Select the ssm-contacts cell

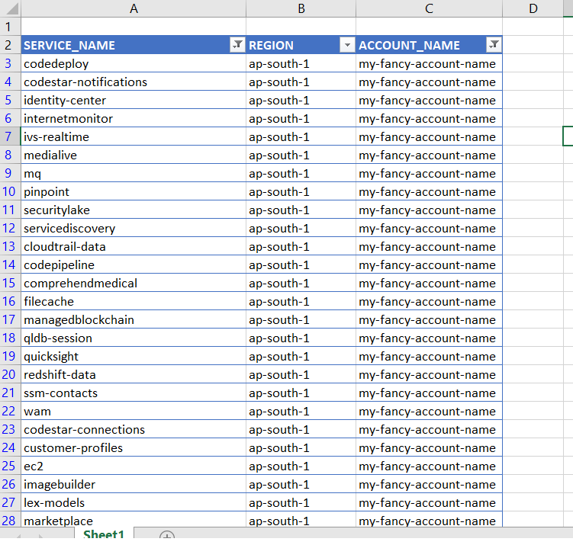point(134,393)
